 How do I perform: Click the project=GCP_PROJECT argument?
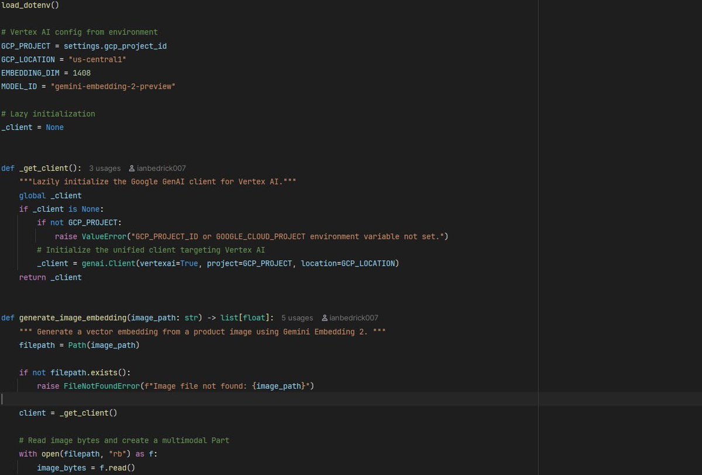250,264
